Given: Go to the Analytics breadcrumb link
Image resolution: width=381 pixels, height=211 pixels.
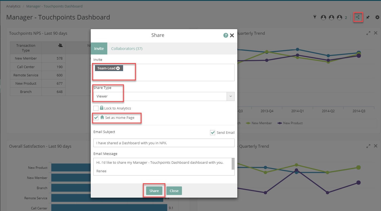Looking at the screenshot, I should tap(13, 6).
